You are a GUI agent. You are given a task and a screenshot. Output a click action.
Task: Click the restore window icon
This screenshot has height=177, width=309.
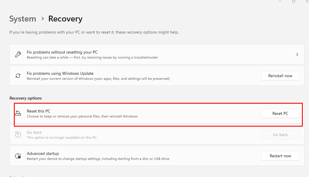click(x=293, y=1)
